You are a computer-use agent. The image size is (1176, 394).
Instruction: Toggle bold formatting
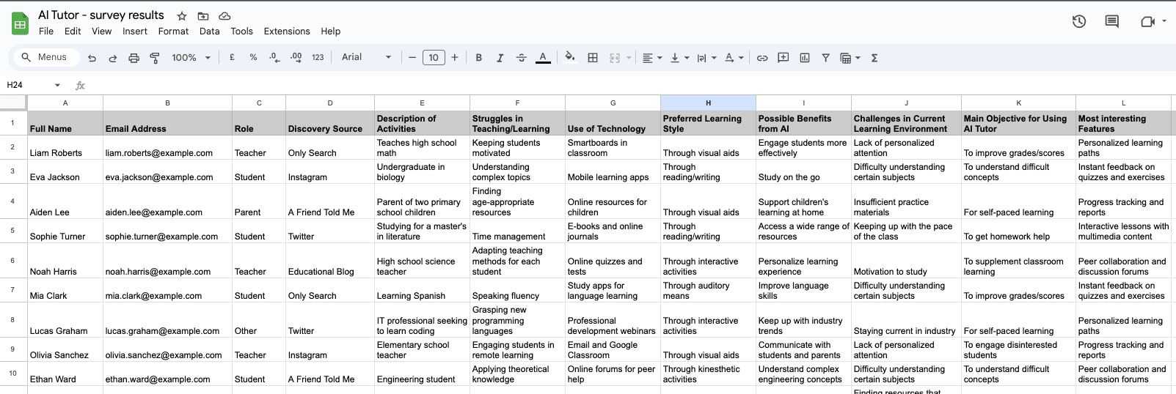click(479, 58)
